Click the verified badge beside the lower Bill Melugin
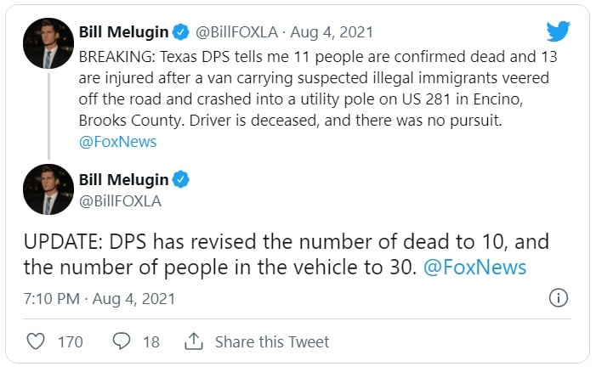The width and height of the screenshot is (596, 372). [180, 179]
